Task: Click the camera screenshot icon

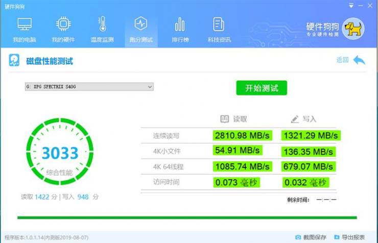Action: pos(298,237)
